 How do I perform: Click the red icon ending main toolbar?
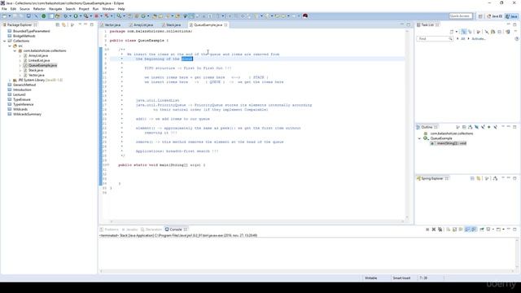coord(305,16)
